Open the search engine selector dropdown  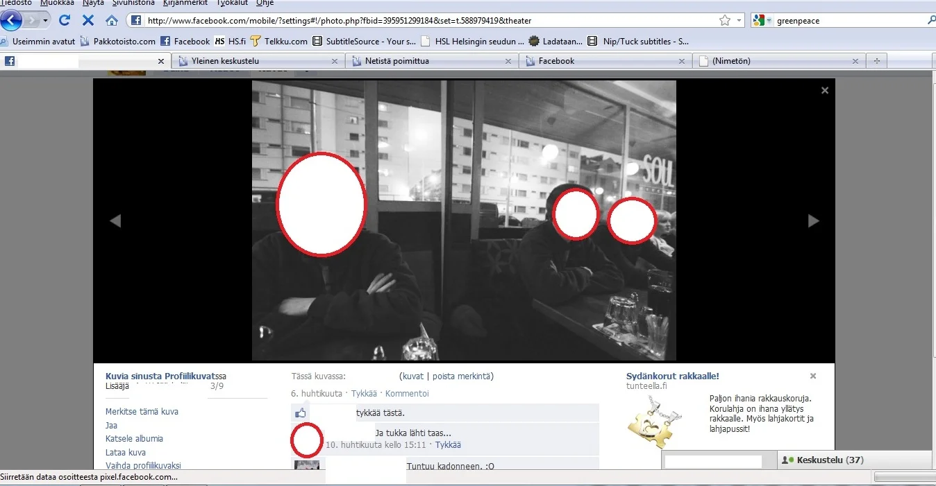[764, 21]
